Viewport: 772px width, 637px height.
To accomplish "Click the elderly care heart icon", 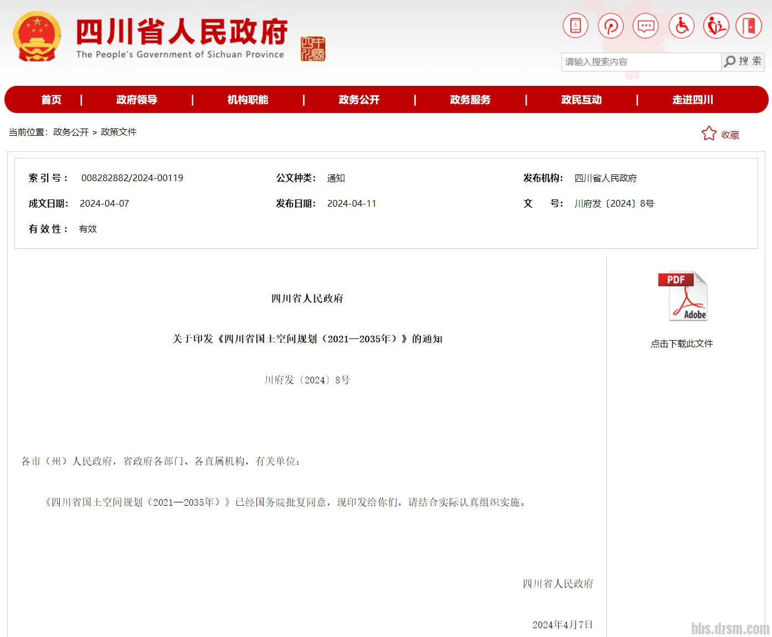I will [716, 26].
